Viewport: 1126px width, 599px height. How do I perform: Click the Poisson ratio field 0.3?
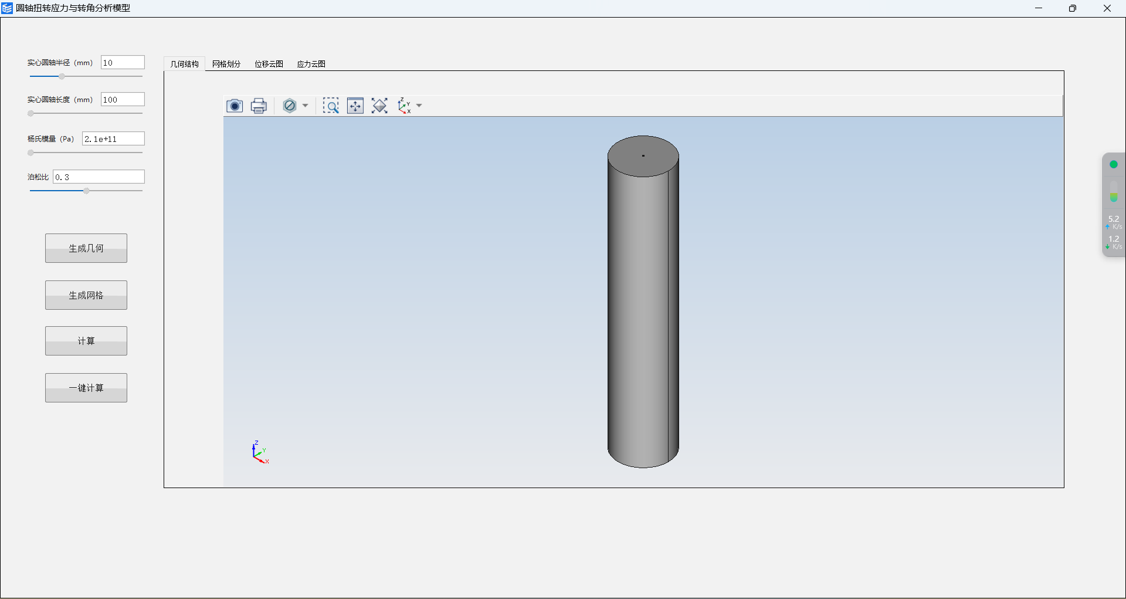(99, 177)
